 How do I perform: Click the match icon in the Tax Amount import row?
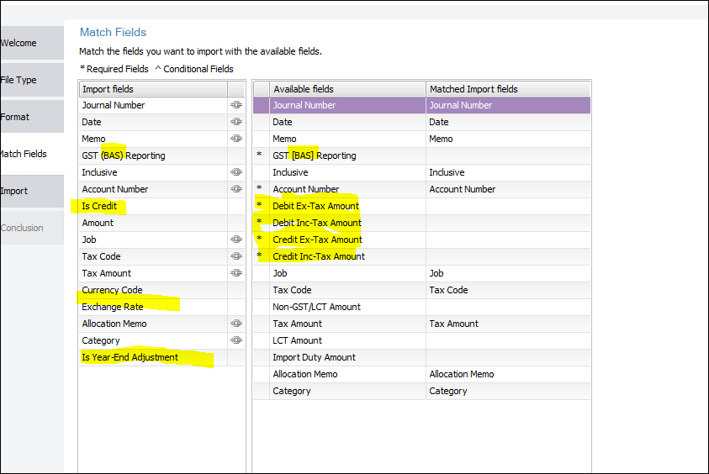235,273
